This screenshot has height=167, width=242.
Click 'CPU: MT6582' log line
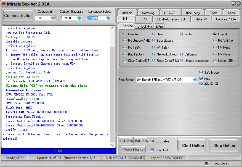(x=30, y=94)
